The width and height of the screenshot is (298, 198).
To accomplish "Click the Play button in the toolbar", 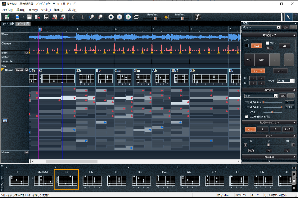I will click(x=128, y=17).
